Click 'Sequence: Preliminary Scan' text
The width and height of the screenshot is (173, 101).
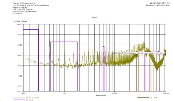point(158,5)
